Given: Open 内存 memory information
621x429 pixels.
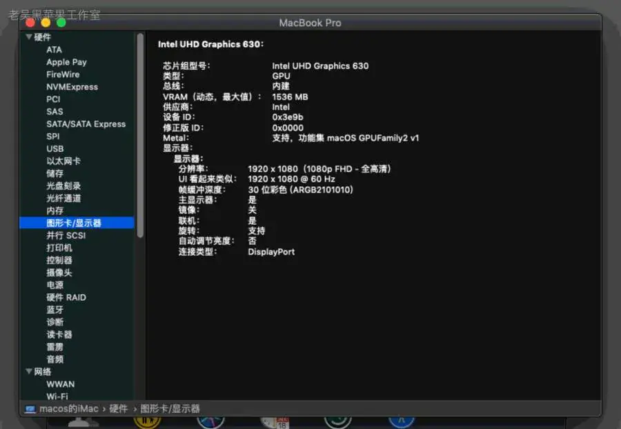Looking at the screenshot, I should pos(55,210).
